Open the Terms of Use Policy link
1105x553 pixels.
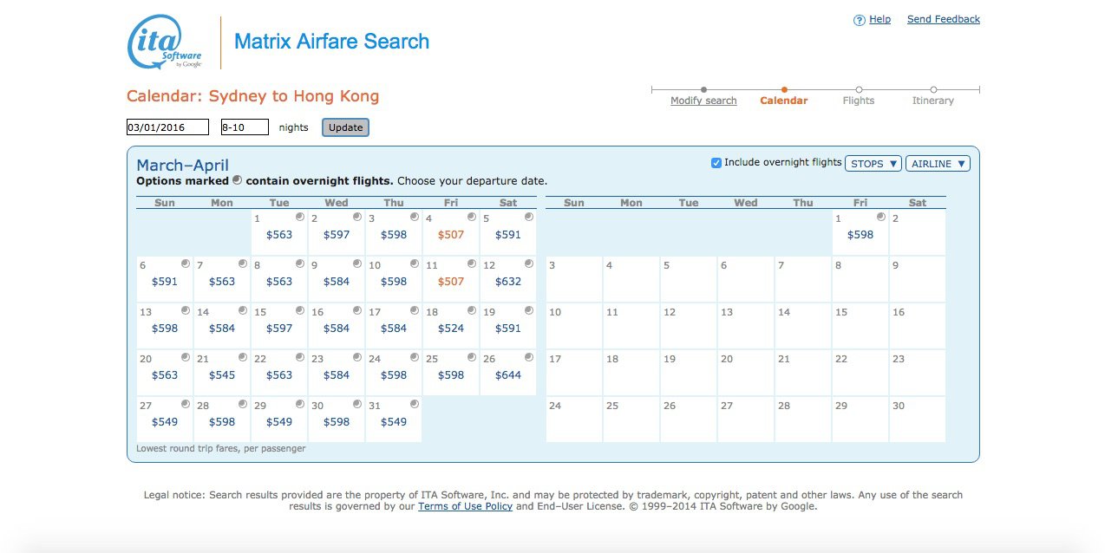465,506
